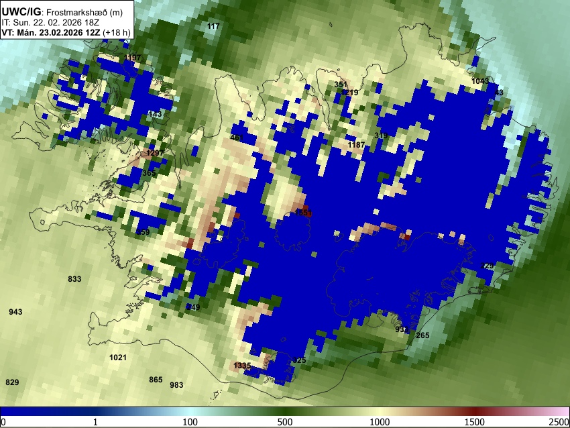Click the map value 833
570x428 pixels.
tap(74, 279)
